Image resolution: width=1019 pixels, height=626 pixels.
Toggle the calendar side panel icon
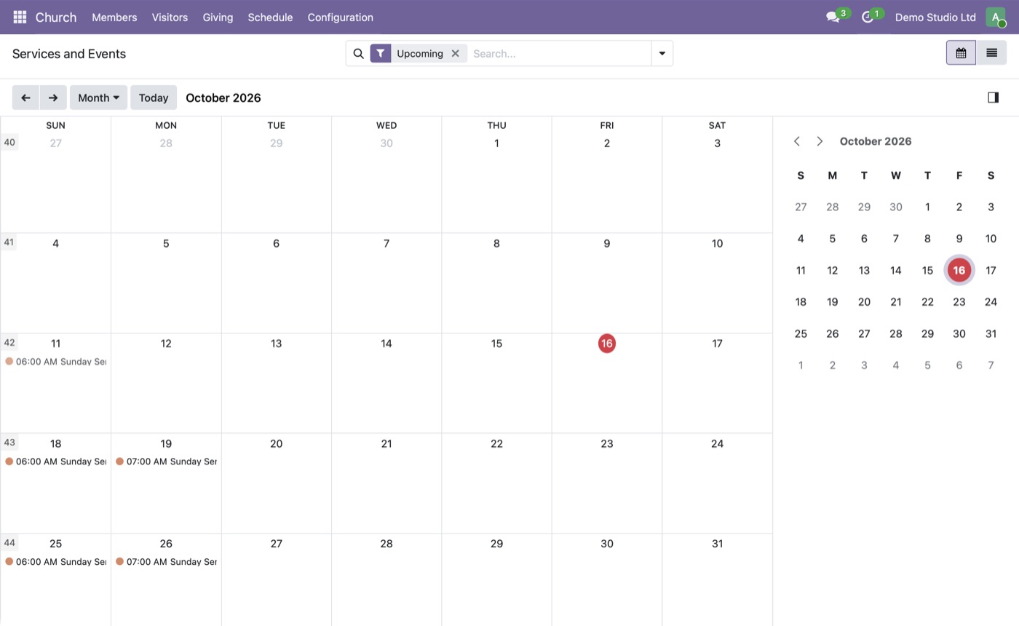pyautogui.click(x=993, y=98)
